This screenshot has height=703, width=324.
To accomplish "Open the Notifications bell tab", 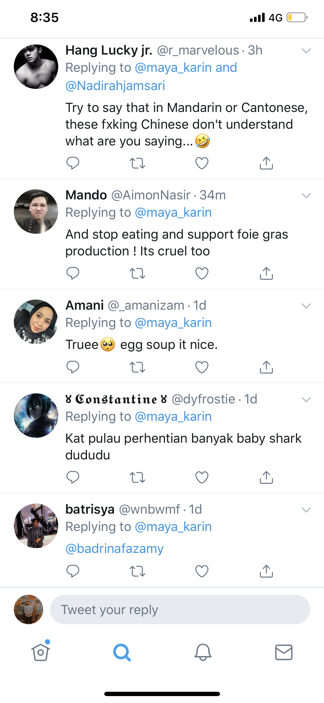I will point(203,652).
